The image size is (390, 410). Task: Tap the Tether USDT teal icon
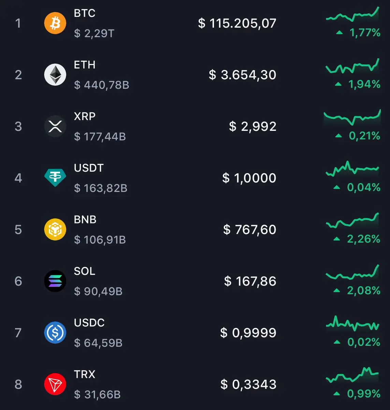(x=55, y=178)
